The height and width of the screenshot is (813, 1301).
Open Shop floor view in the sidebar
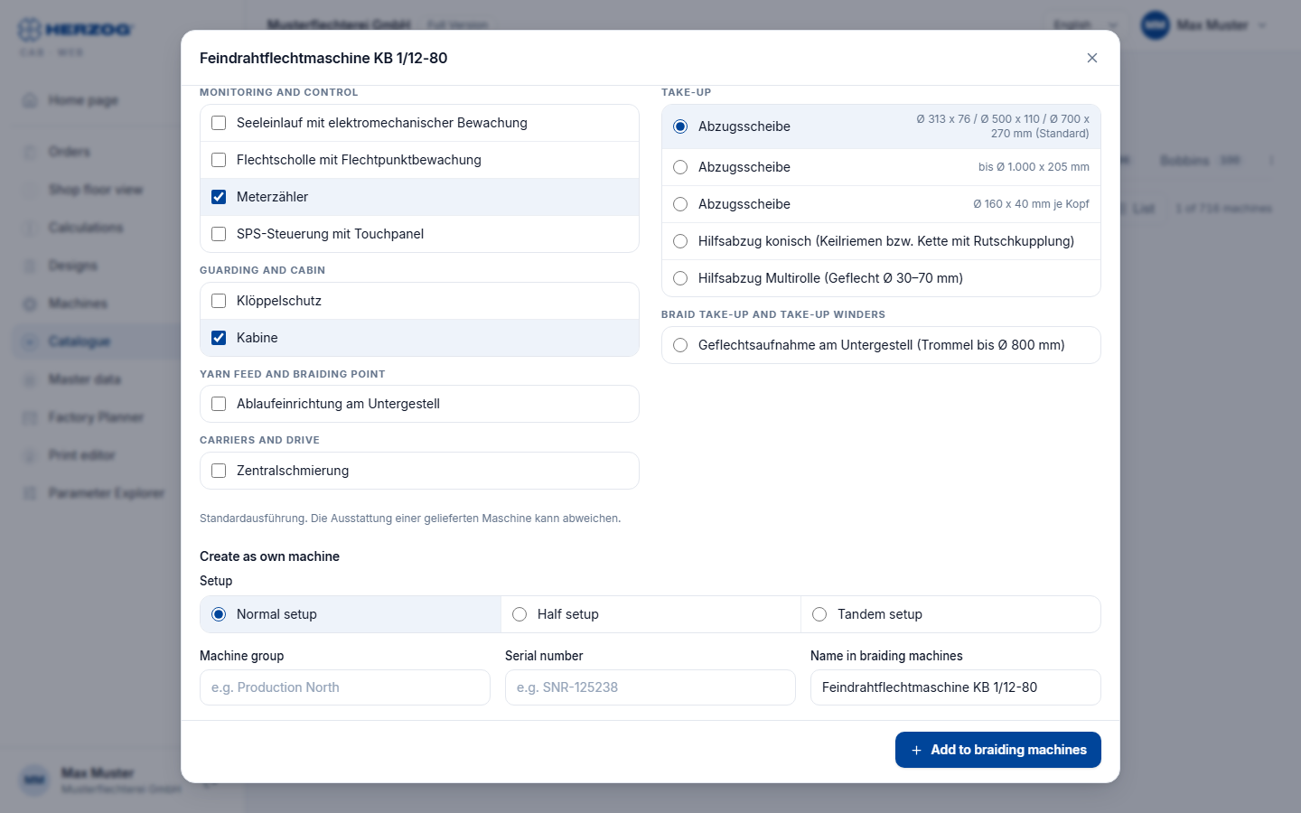95,190
